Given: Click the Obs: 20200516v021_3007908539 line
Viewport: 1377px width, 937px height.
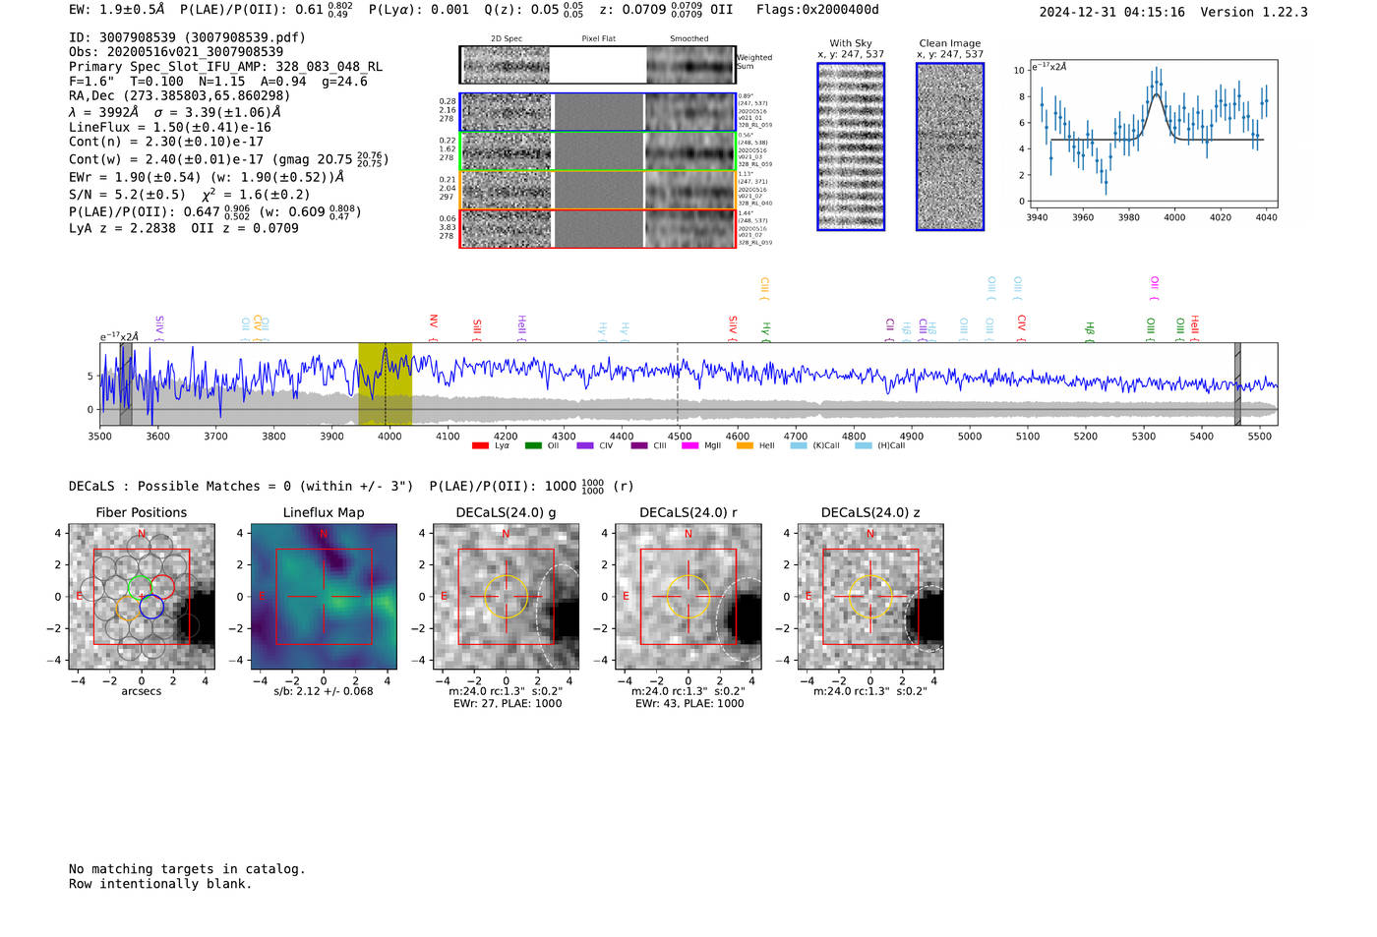Looking at the screenshot, I should [176, 52].
